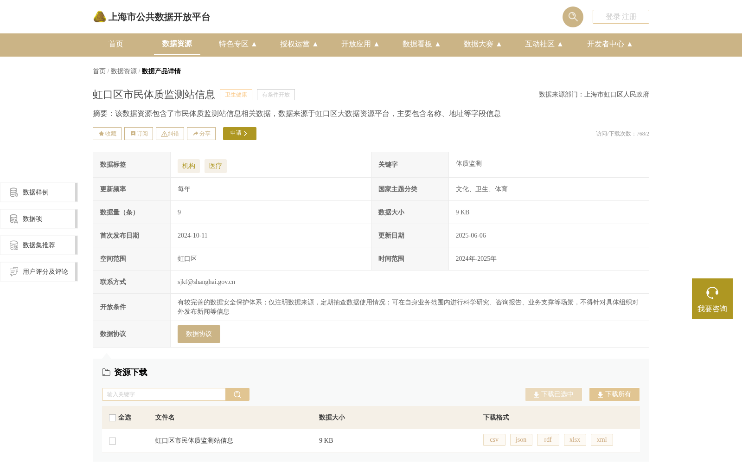Click 数据资源 in the breadcrumb

tap(124, 71)
